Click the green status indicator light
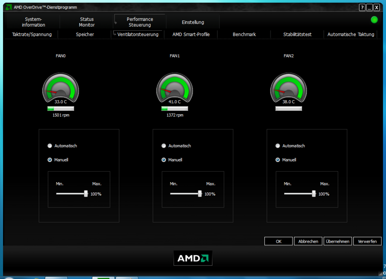This screenshot has width=386, height=279. click(374, 20)
